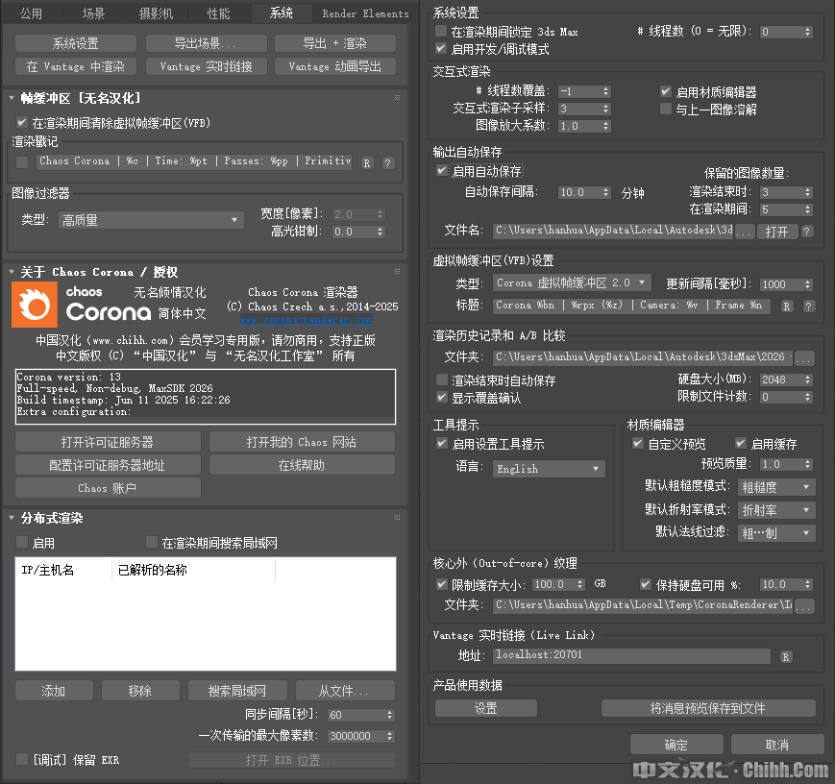Click the R icon beside the Vantage Live Link address

point(785,657)
